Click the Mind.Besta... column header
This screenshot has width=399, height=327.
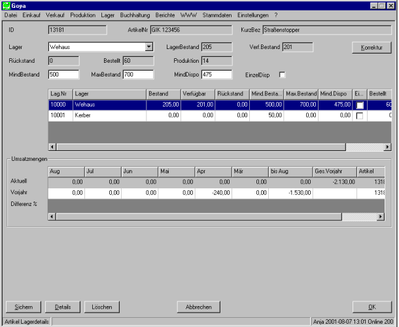(x=266, y=94)
